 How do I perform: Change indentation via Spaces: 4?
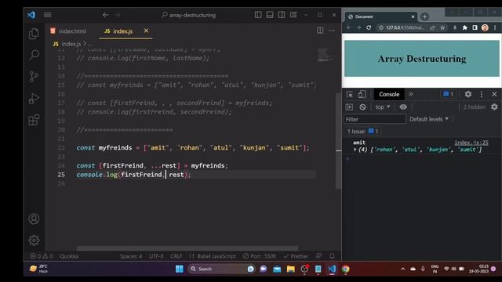coord(131,256)
